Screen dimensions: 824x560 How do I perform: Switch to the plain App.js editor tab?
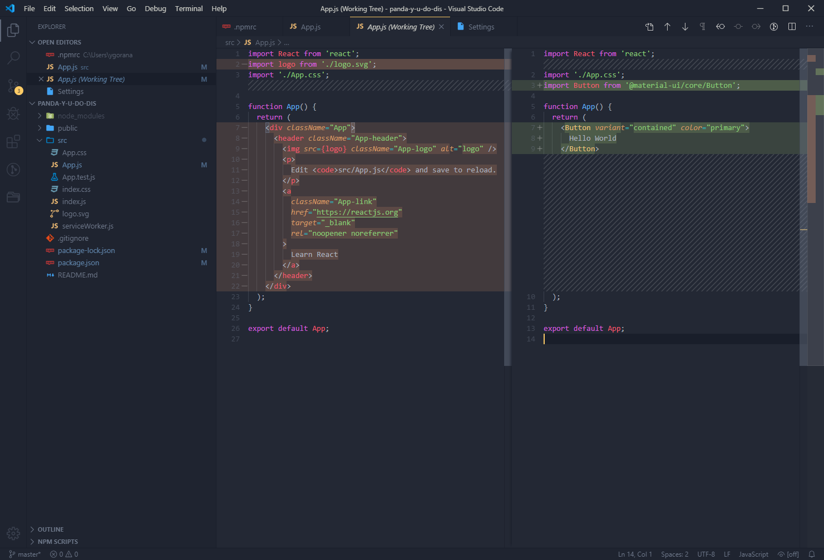317,27
